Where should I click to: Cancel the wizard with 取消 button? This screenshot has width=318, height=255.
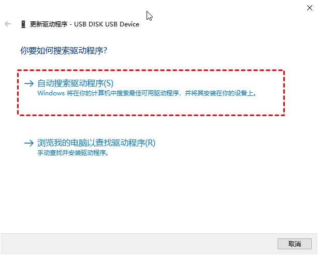click(295, 244)
